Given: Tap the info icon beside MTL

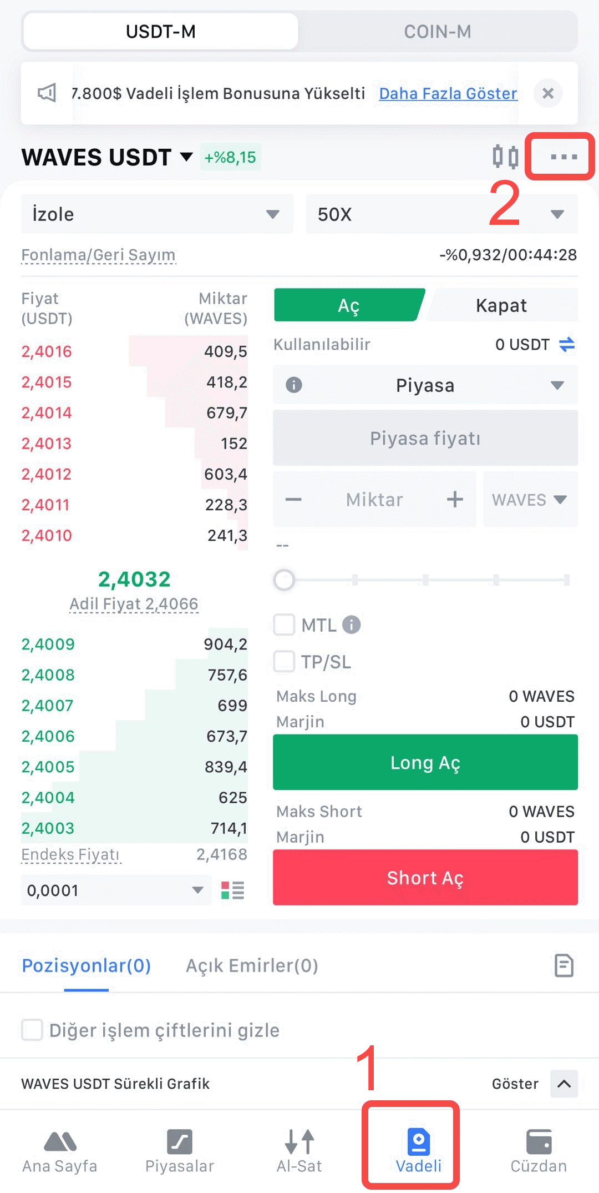Looking at the screenshot, I should tap(352, 625).
